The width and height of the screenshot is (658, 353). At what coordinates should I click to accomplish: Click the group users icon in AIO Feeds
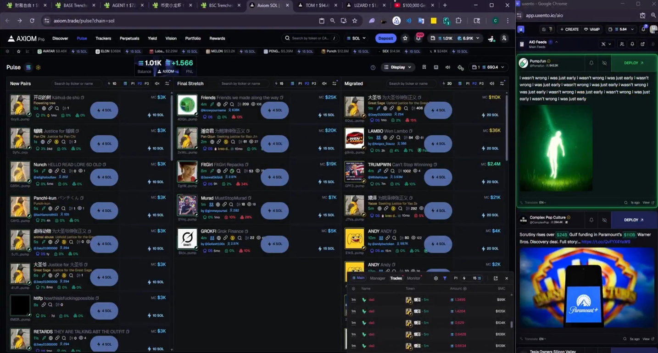pos(622,44)
